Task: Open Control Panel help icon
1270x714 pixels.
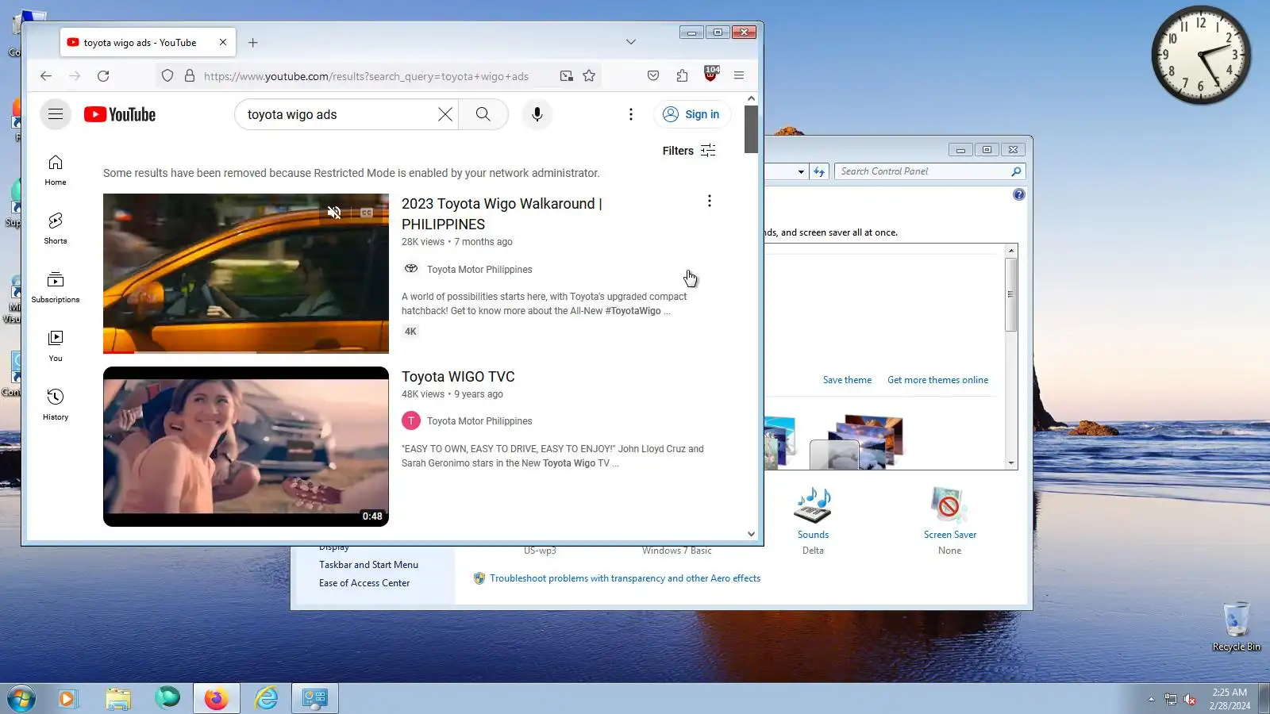Action: click(1019, 194)
